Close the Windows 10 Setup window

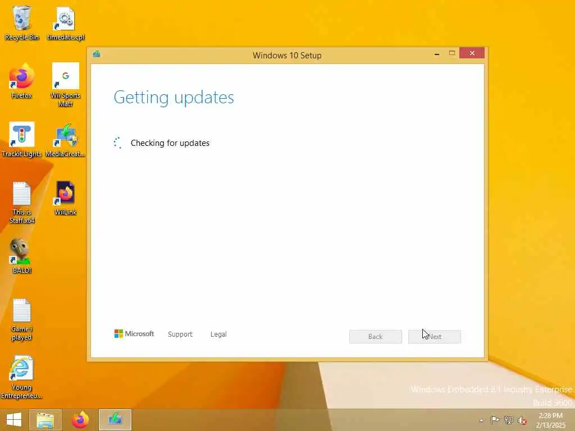pos(472,53)
